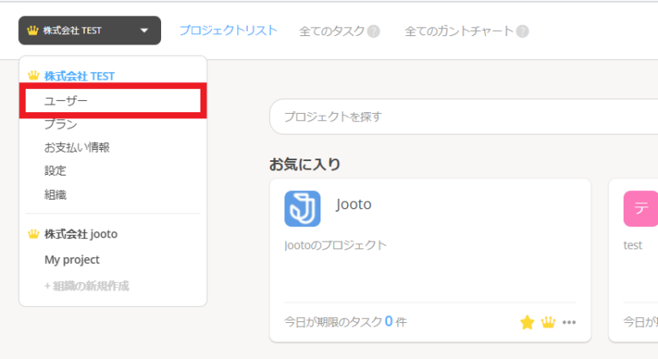The image size is (658, 359).
Task: Click the プロジェクトを探す search field
Action: click(463, 117)
